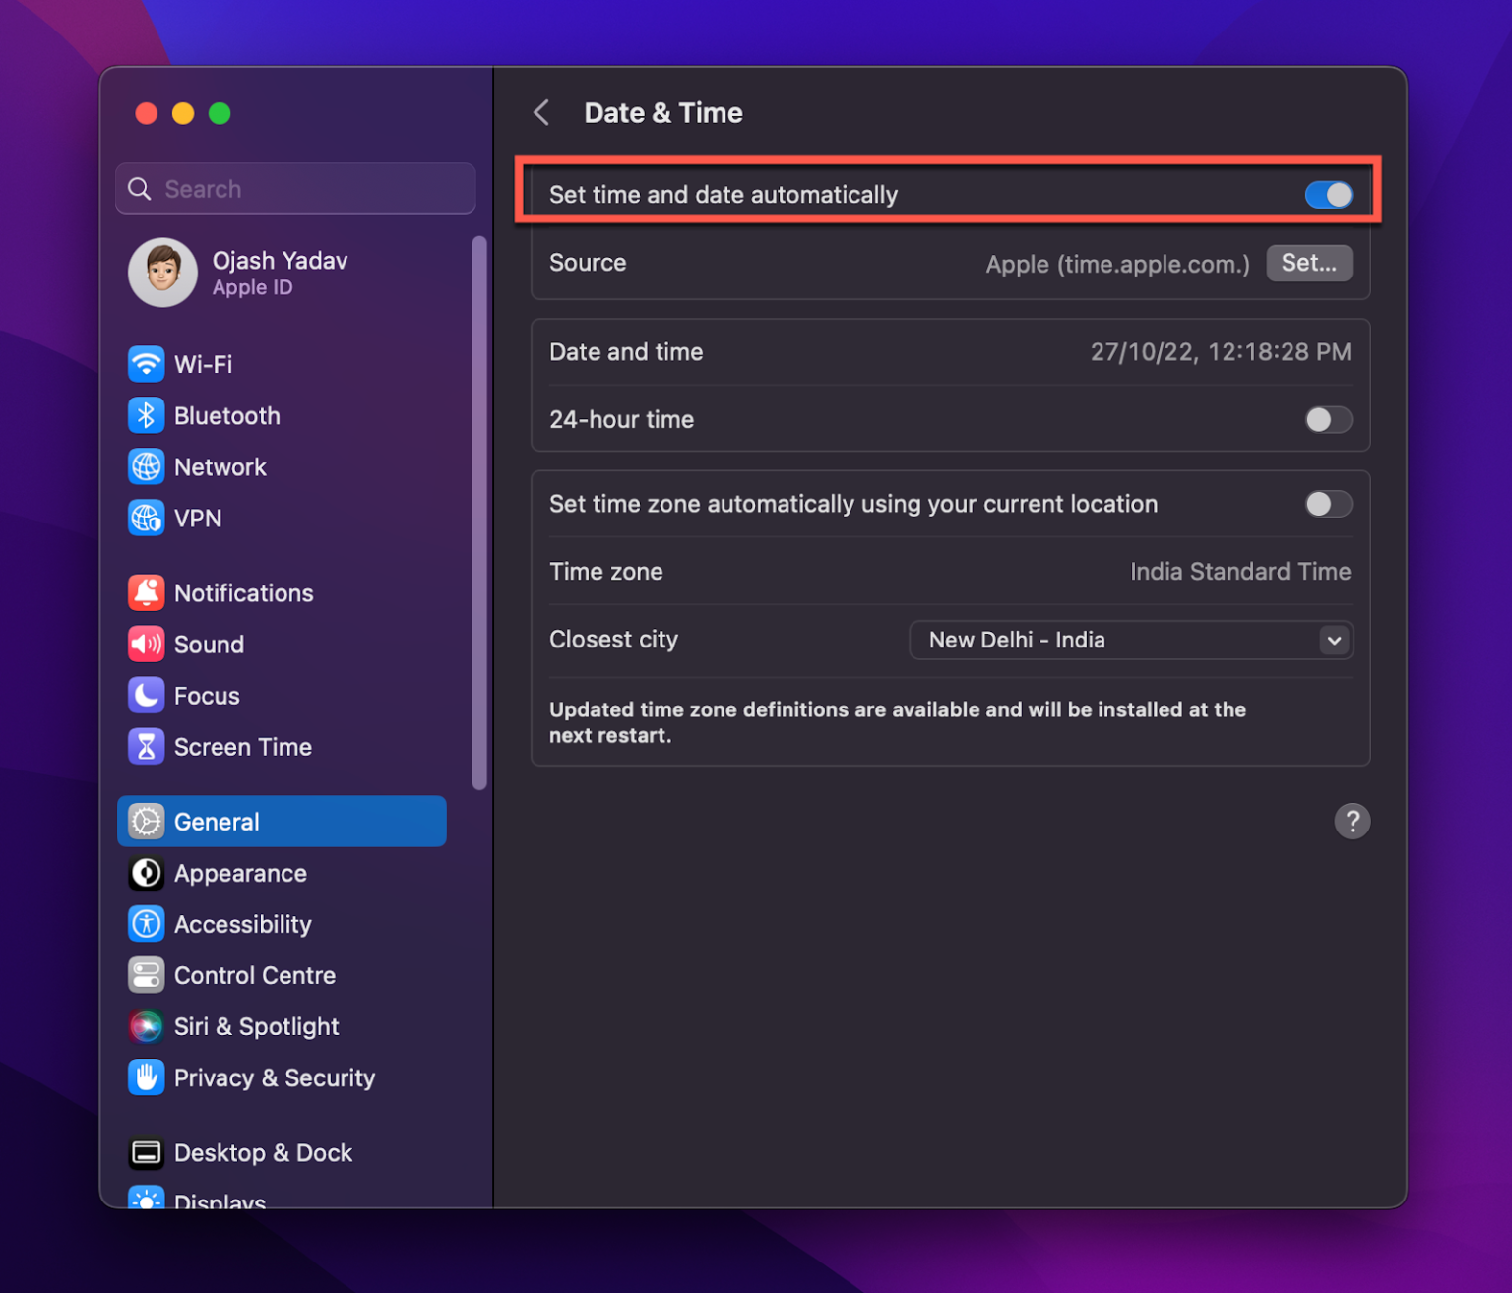1512x1293 pixels.
Task: Select General in the sidebar
Action: tap(217, 821)
